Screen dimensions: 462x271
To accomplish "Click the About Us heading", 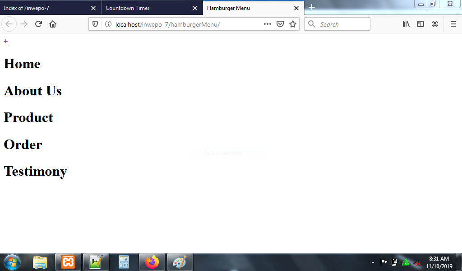I will pyautogui.click(x=32, y=90).
